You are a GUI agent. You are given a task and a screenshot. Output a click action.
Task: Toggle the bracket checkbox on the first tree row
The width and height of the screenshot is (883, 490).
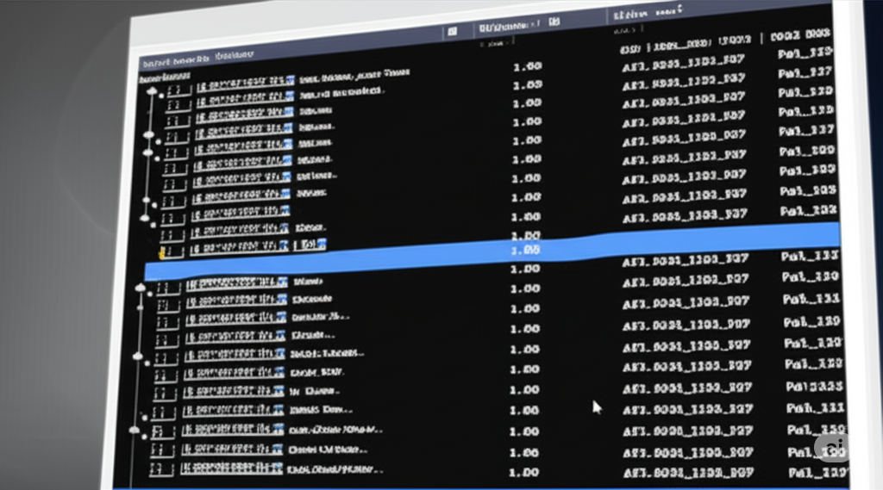pyautogui.click(x=179, y=90)
